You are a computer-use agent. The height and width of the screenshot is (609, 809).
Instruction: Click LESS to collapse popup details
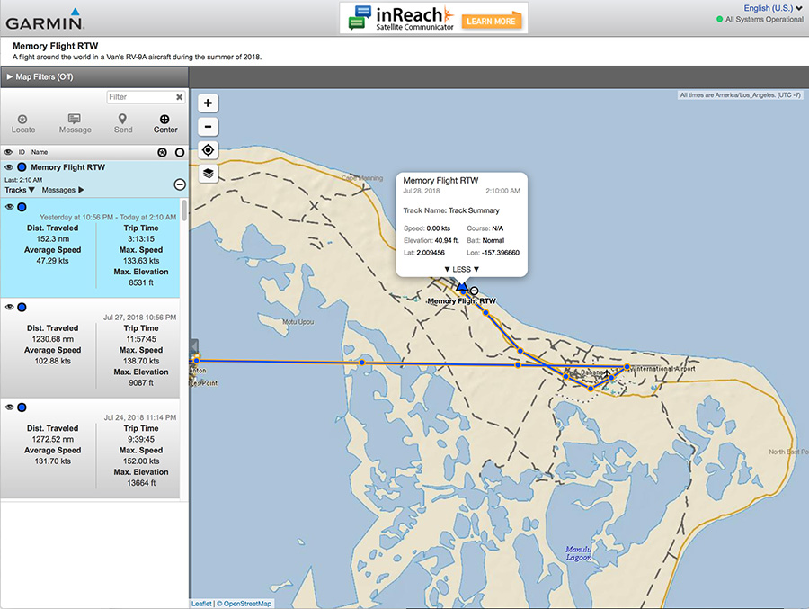point(462,269)
